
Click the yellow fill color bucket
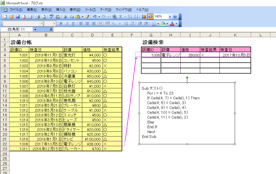click(x=163, y=23)
